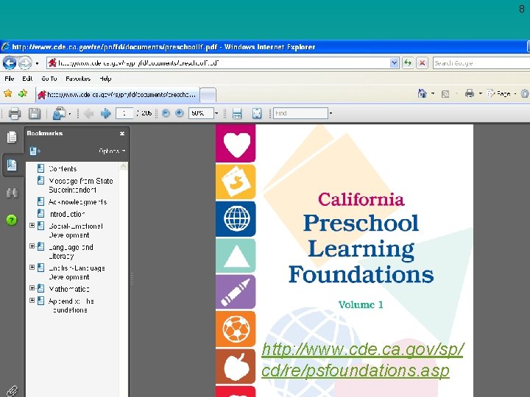530x397 pixels.
Task: Open the Attachments paperclip panel icon
Action: coord(12,391)
